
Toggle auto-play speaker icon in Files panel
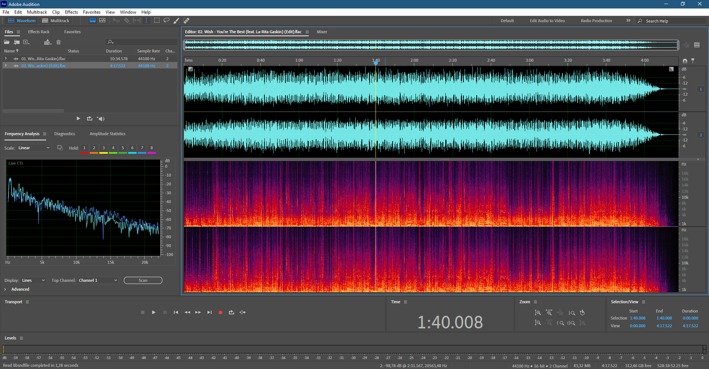click(x=101, y=119)
